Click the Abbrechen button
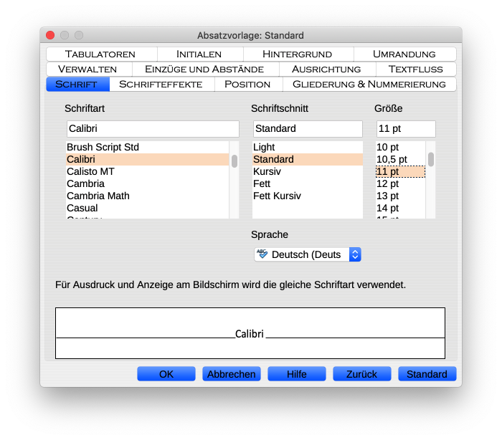Image resolution: width=502 pixels, height=440 pixels. tap(232, 374)
